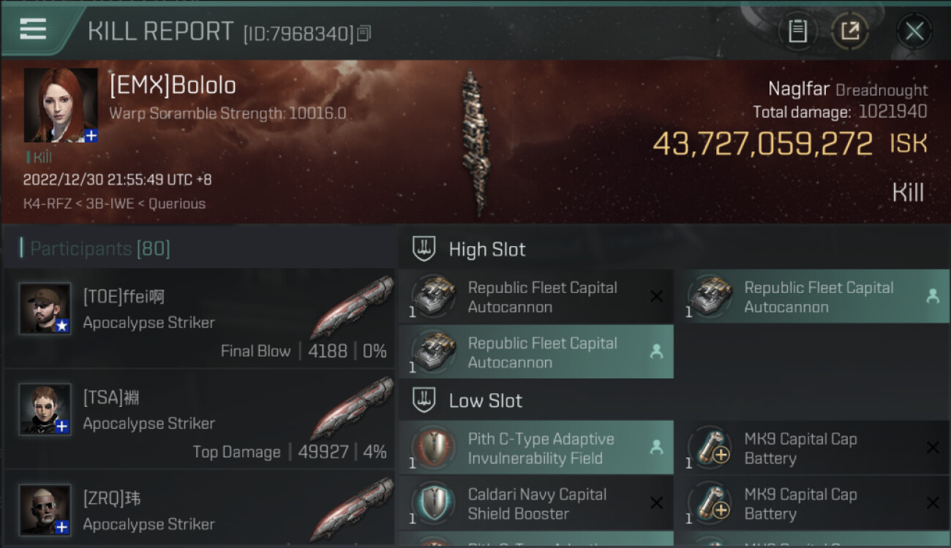Click the Naglfar ship name
The width and height of the screenshot is (951, 548).
798,89
